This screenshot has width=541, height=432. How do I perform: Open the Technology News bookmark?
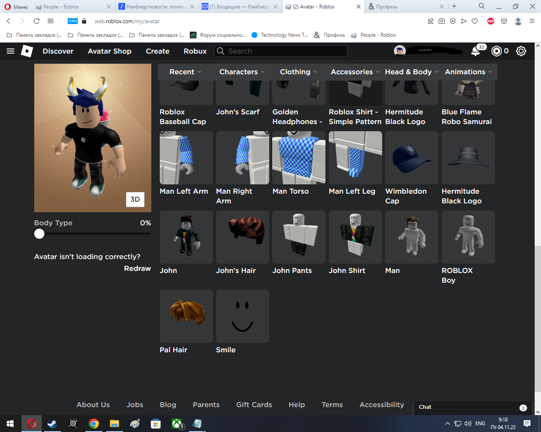point(280,35)
